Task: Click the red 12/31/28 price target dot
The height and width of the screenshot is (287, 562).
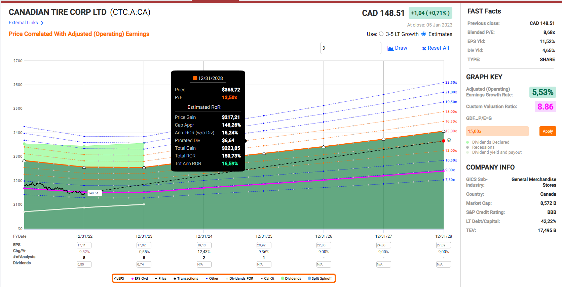Action: click(x=444, y=141)
